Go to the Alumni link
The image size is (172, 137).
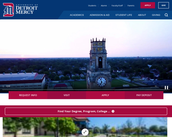coord(104,5)
